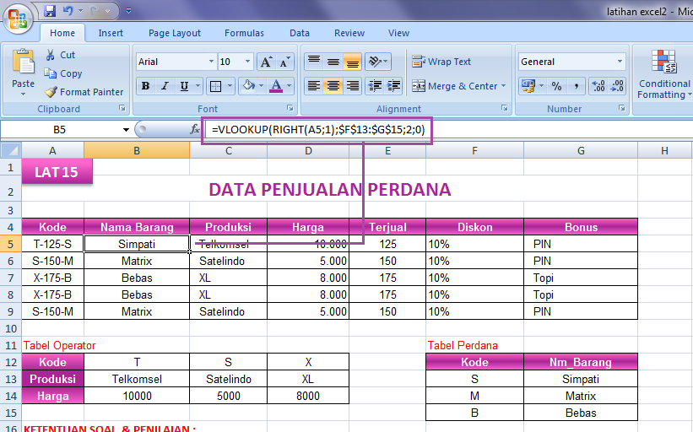The height and width of the screenshot is (432, 693).
Task: Open Clipboard pane dialog launcher
Action: tap(122, 108)
